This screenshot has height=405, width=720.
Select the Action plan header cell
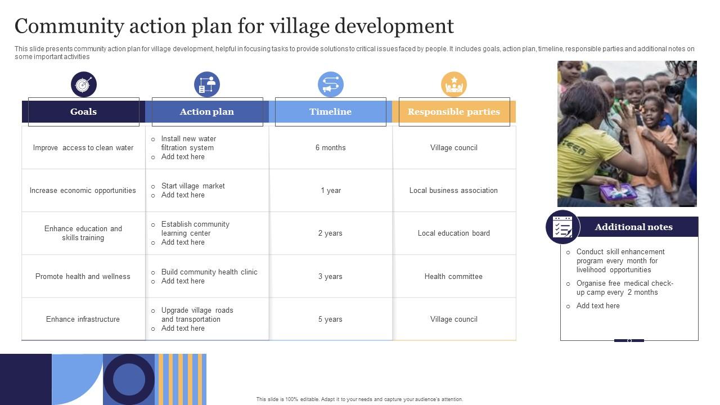pos(207,111)
